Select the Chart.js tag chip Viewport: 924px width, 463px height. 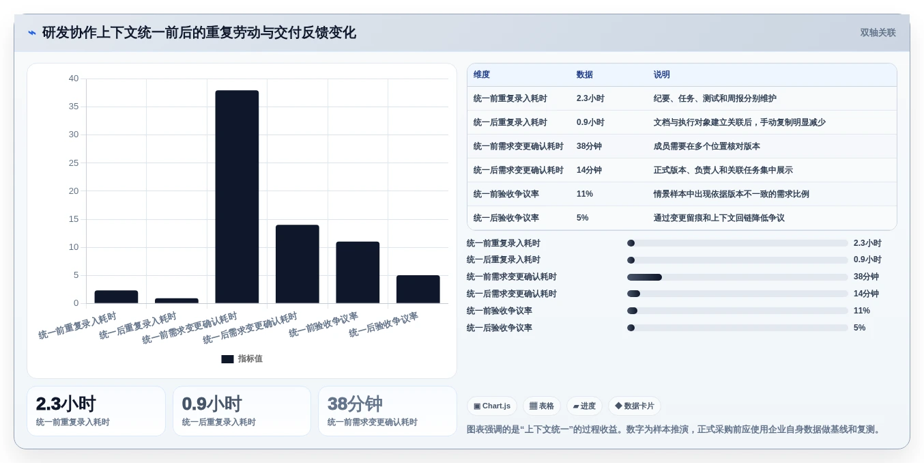pos(492,406)
